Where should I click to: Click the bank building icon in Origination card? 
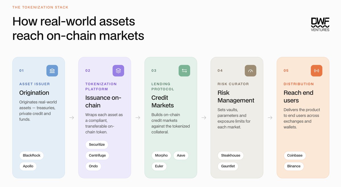(x=52, y=71)
